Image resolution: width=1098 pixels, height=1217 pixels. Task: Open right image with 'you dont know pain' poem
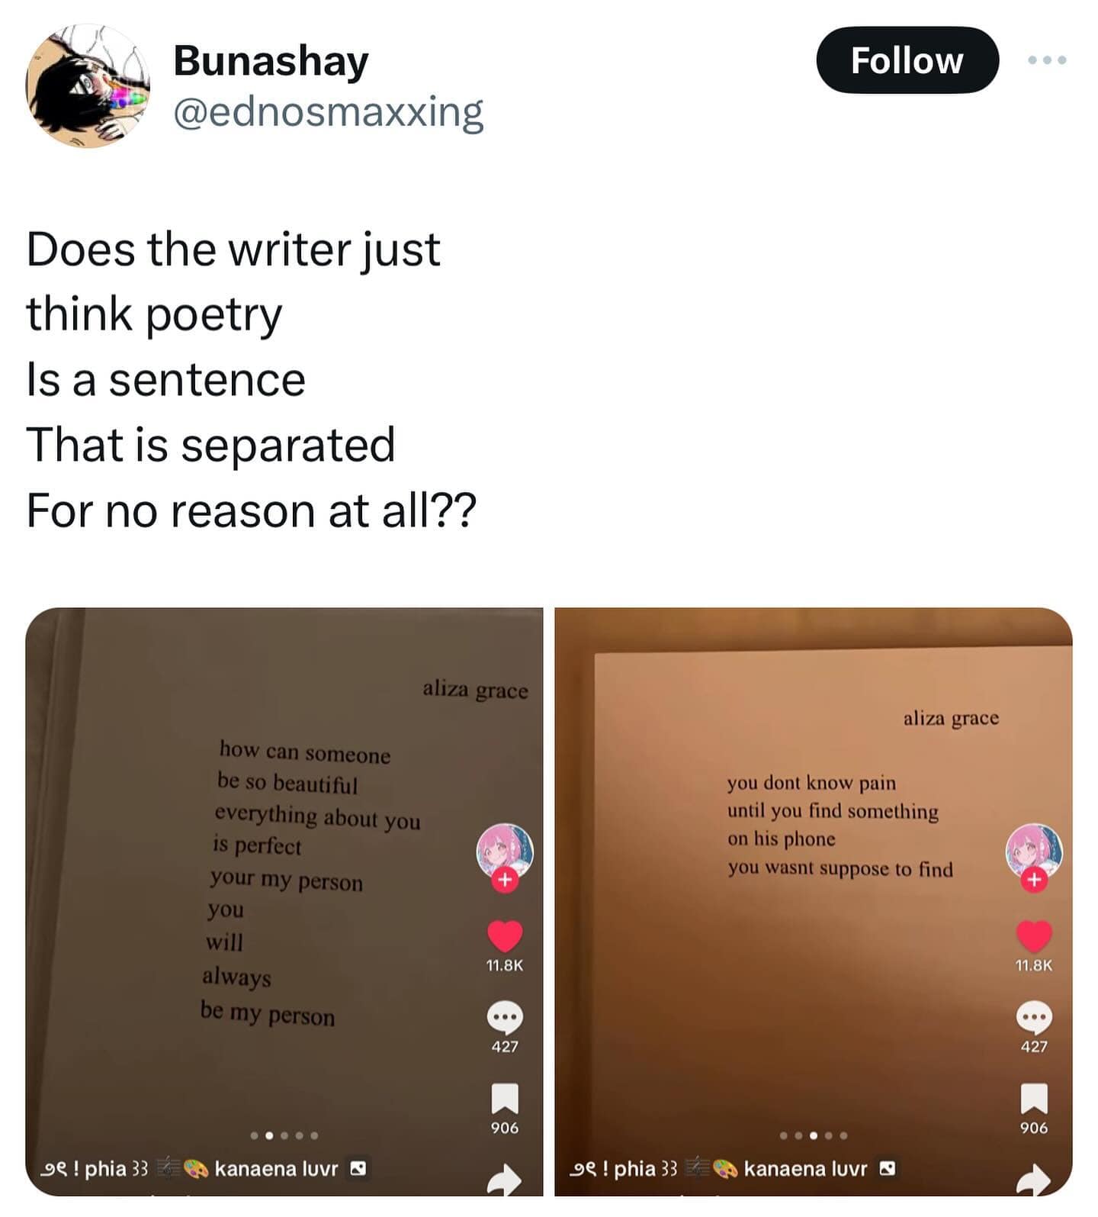[814, 902]
